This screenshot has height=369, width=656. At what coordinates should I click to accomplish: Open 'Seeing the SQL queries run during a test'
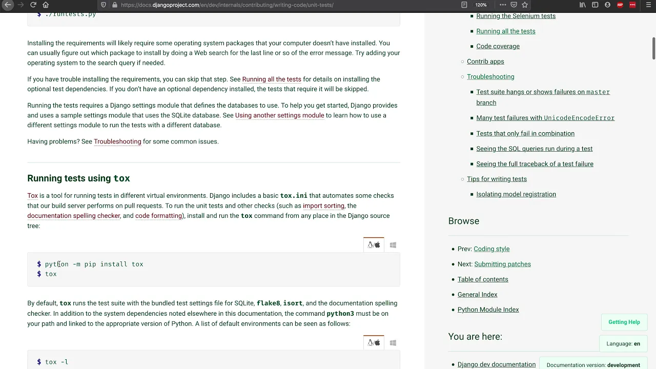pos(534,149)
